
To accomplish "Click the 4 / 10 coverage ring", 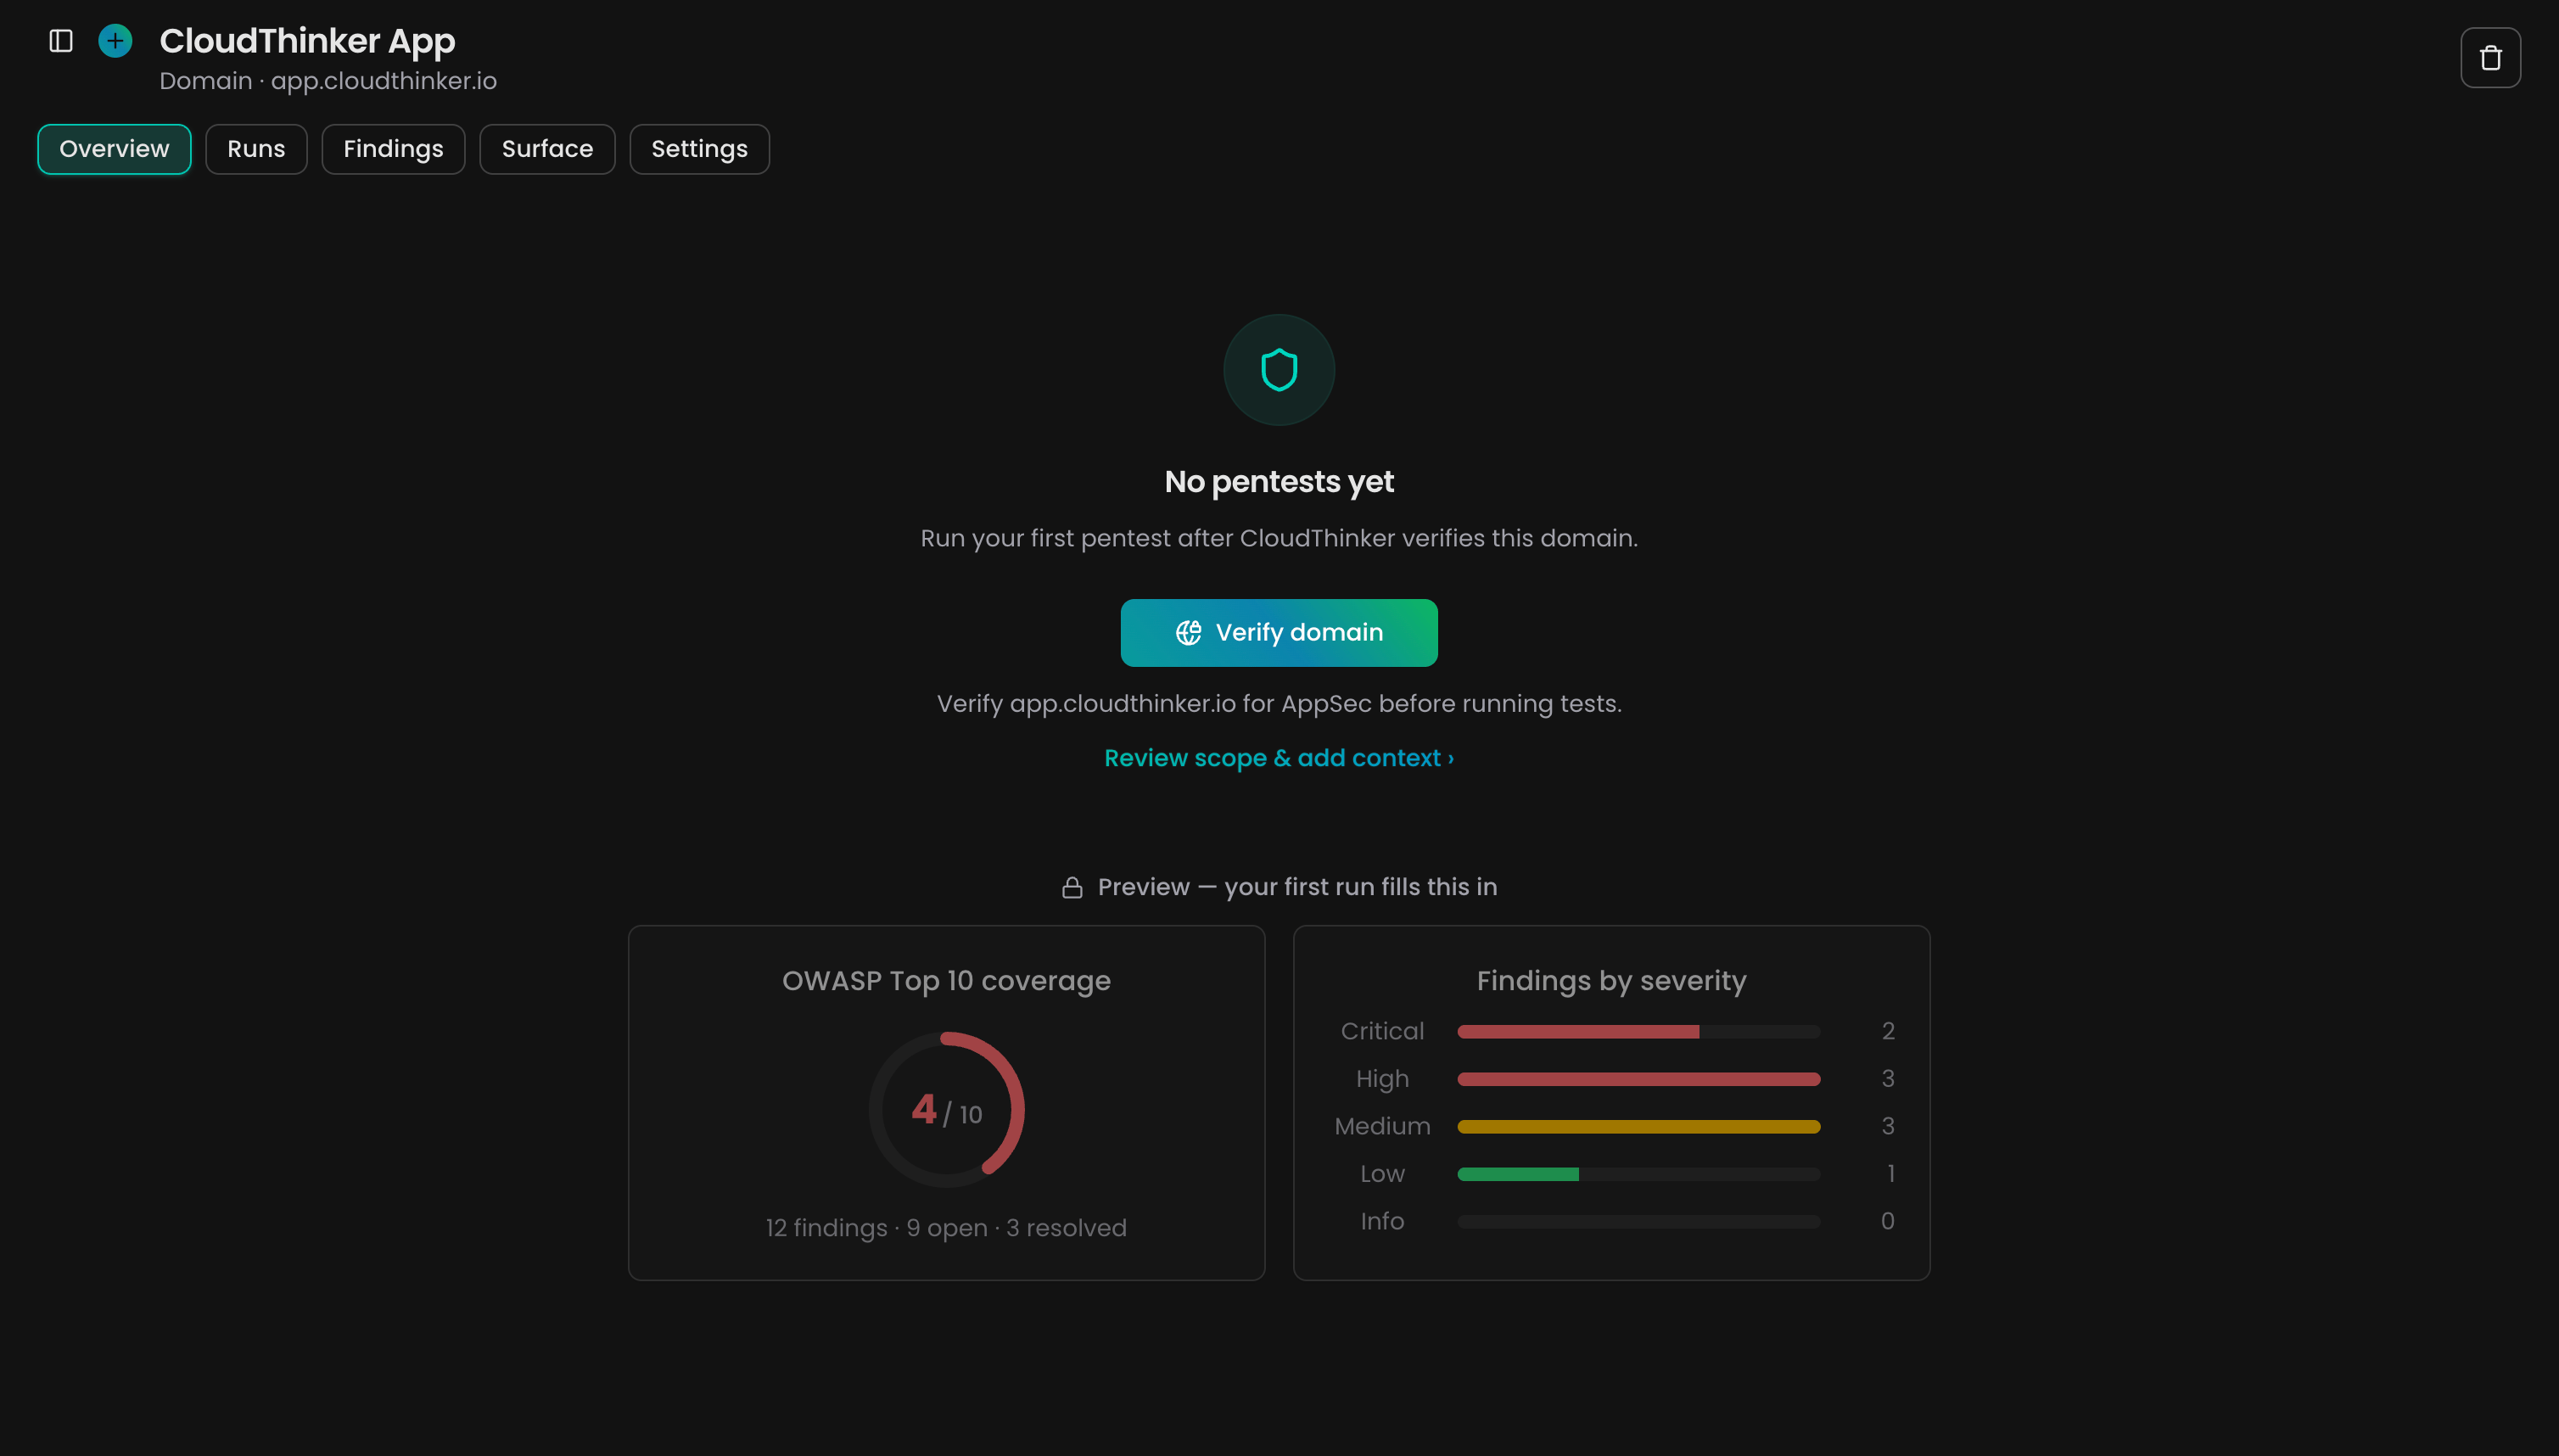I will pos(946,1110).
